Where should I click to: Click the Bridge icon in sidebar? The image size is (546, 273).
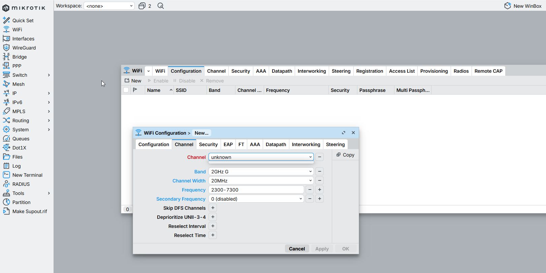(x=6, y=57)
